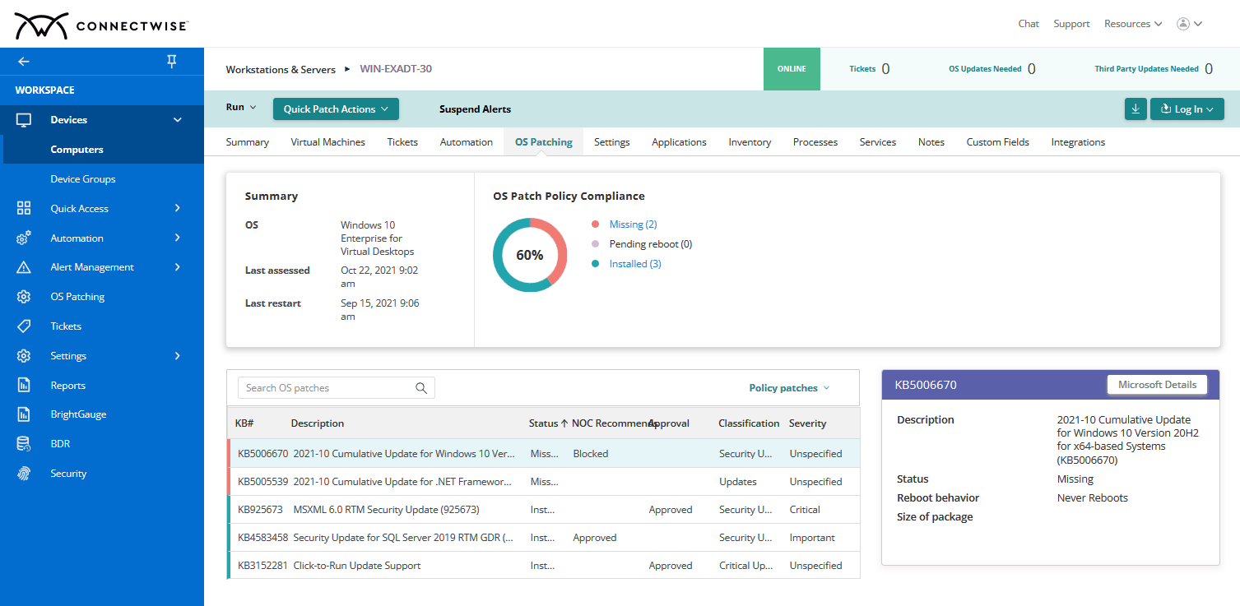Select the Automation sidebar icon

[x=24, y=238]
